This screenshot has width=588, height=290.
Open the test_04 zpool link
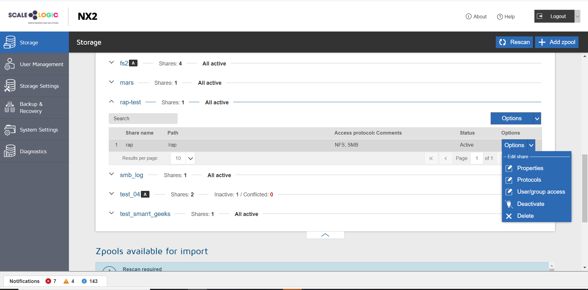[x=130, y=194]
